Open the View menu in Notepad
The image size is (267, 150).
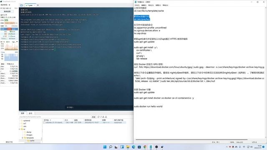(158, 5)
